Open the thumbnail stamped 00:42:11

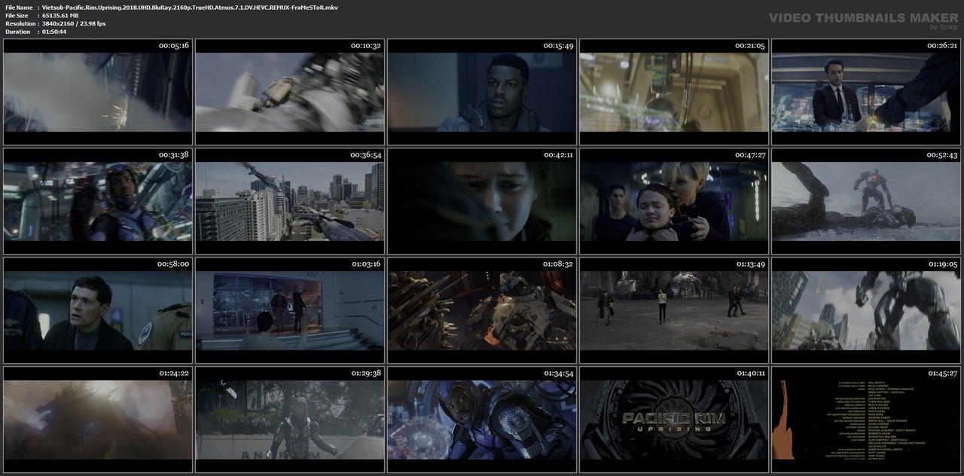click(x=482, y=200)
